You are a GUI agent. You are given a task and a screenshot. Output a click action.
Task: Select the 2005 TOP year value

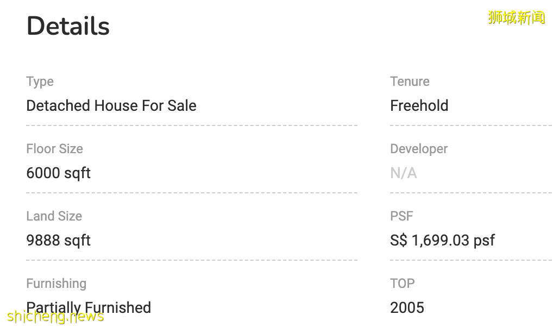point(407,307)
